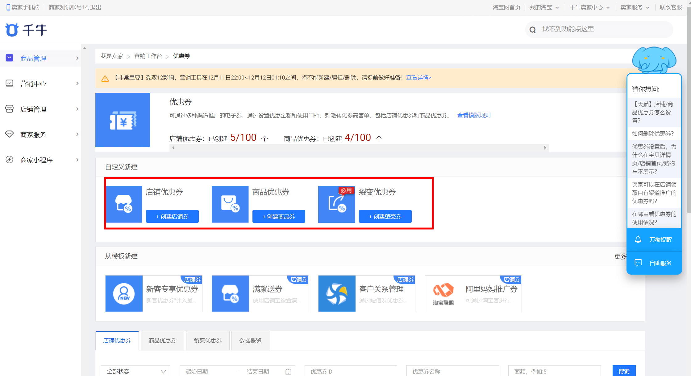
Task: Click the 客户关系管理 pinwheel icon
Action: point(337,293)
